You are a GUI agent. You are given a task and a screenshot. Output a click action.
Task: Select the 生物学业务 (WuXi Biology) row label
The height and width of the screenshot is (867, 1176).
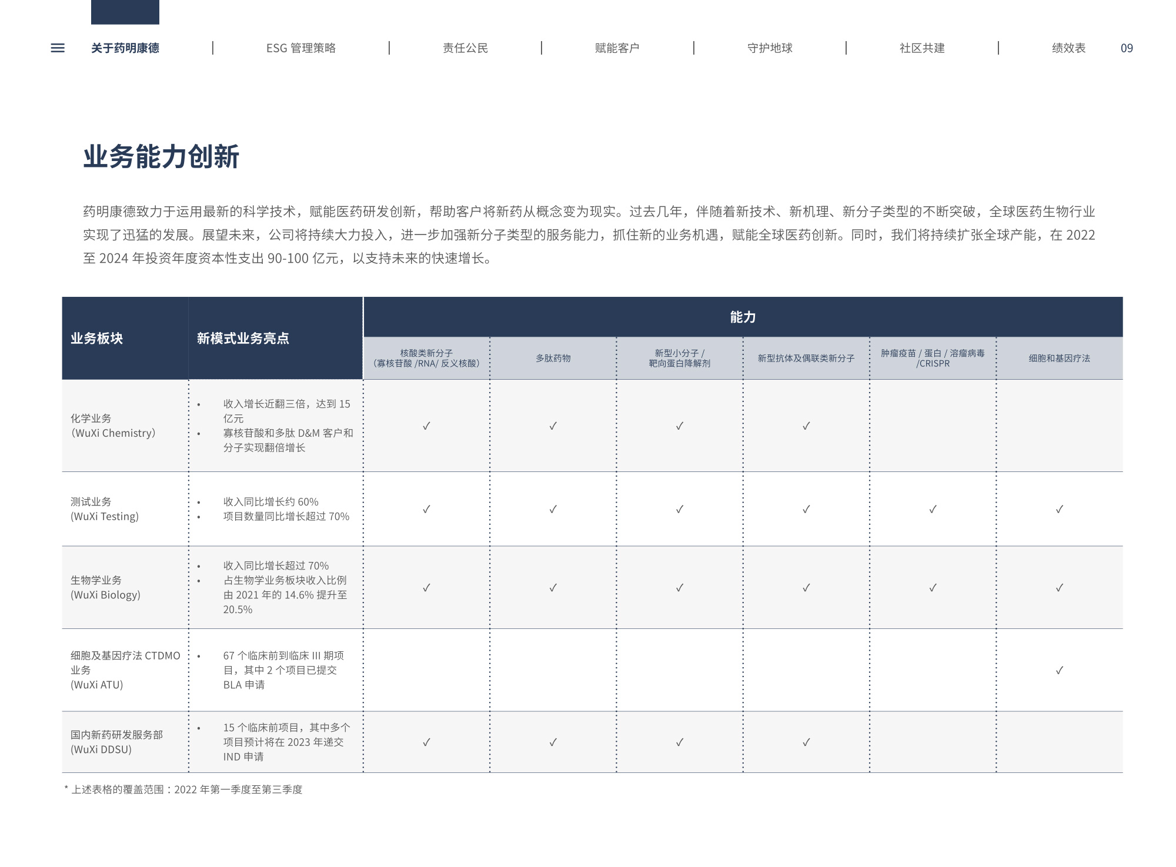[x=106, y=587]
